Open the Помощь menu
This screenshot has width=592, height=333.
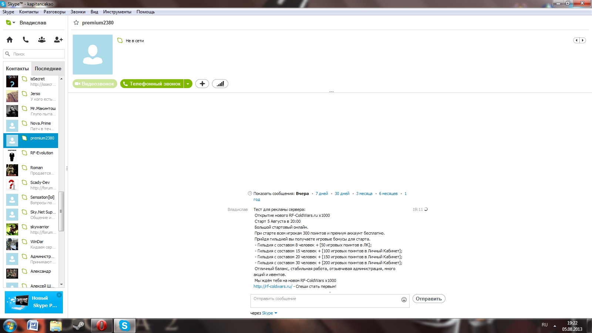[x=145, y=12]
